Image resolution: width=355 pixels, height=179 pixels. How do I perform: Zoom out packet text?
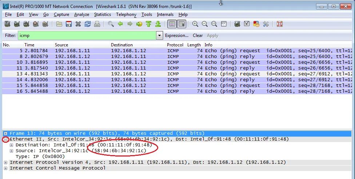point(205,24)
